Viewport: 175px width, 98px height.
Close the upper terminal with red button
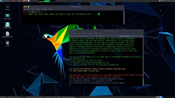point(25,7)
